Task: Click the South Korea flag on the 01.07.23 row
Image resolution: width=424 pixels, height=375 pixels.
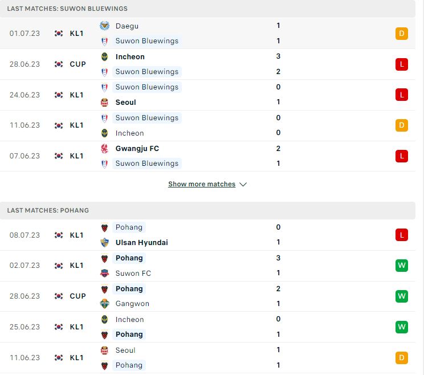Action: click(x=59, y=33)
